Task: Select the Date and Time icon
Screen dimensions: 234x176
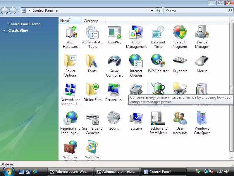Action: click(158, 37)
